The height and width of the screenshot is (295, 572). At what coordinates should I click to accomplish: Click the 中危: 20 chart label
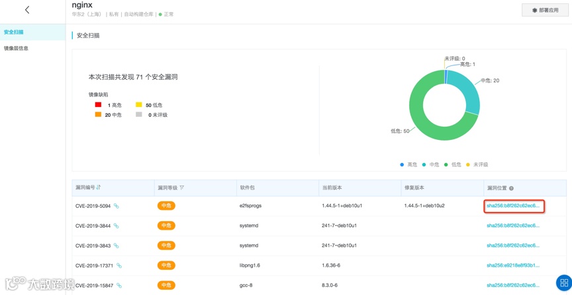pos(490,81)
